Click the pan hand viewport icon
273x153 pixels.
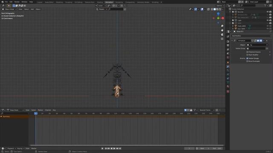coord(222,30)
